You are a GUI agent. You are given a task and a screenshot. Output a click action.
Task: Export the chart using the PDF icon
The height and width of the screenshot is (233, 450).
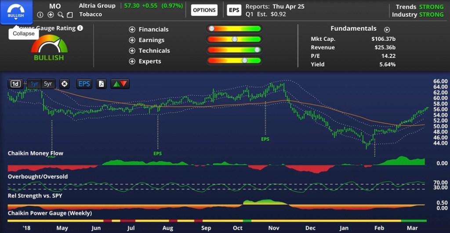click(102, 84)
